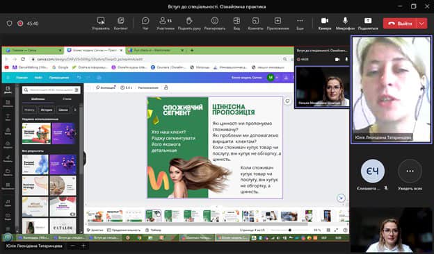
Task: Open the Timer (Таймер) at bottom of Canva
Action: 153,230
